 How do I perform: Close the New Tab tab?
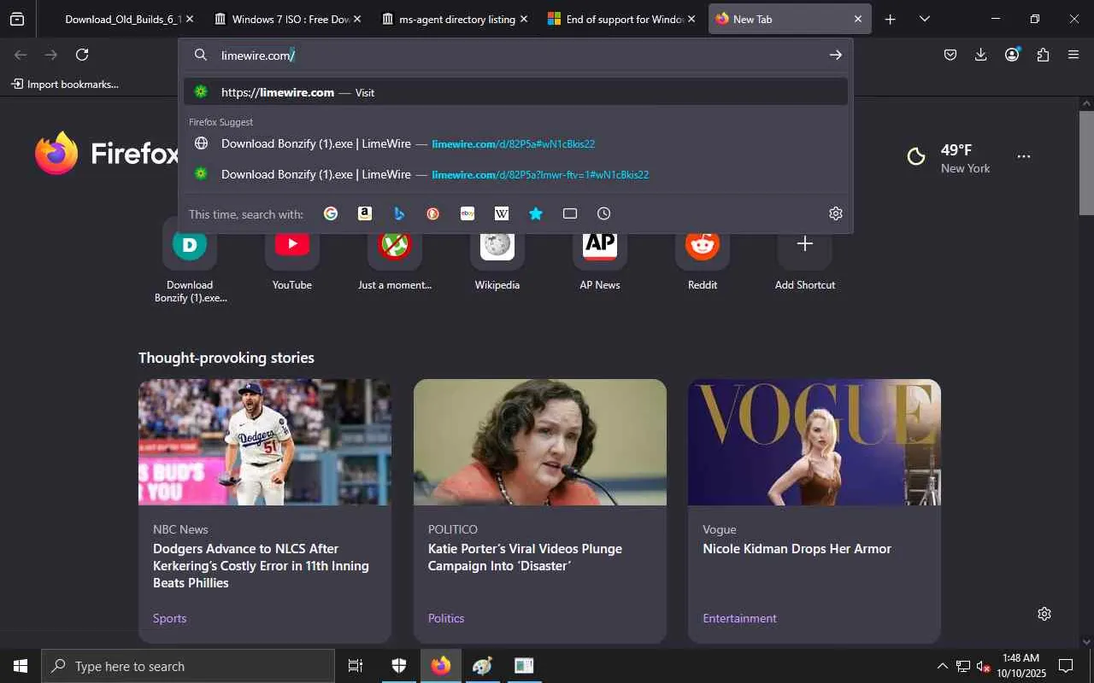click(858, 19)
